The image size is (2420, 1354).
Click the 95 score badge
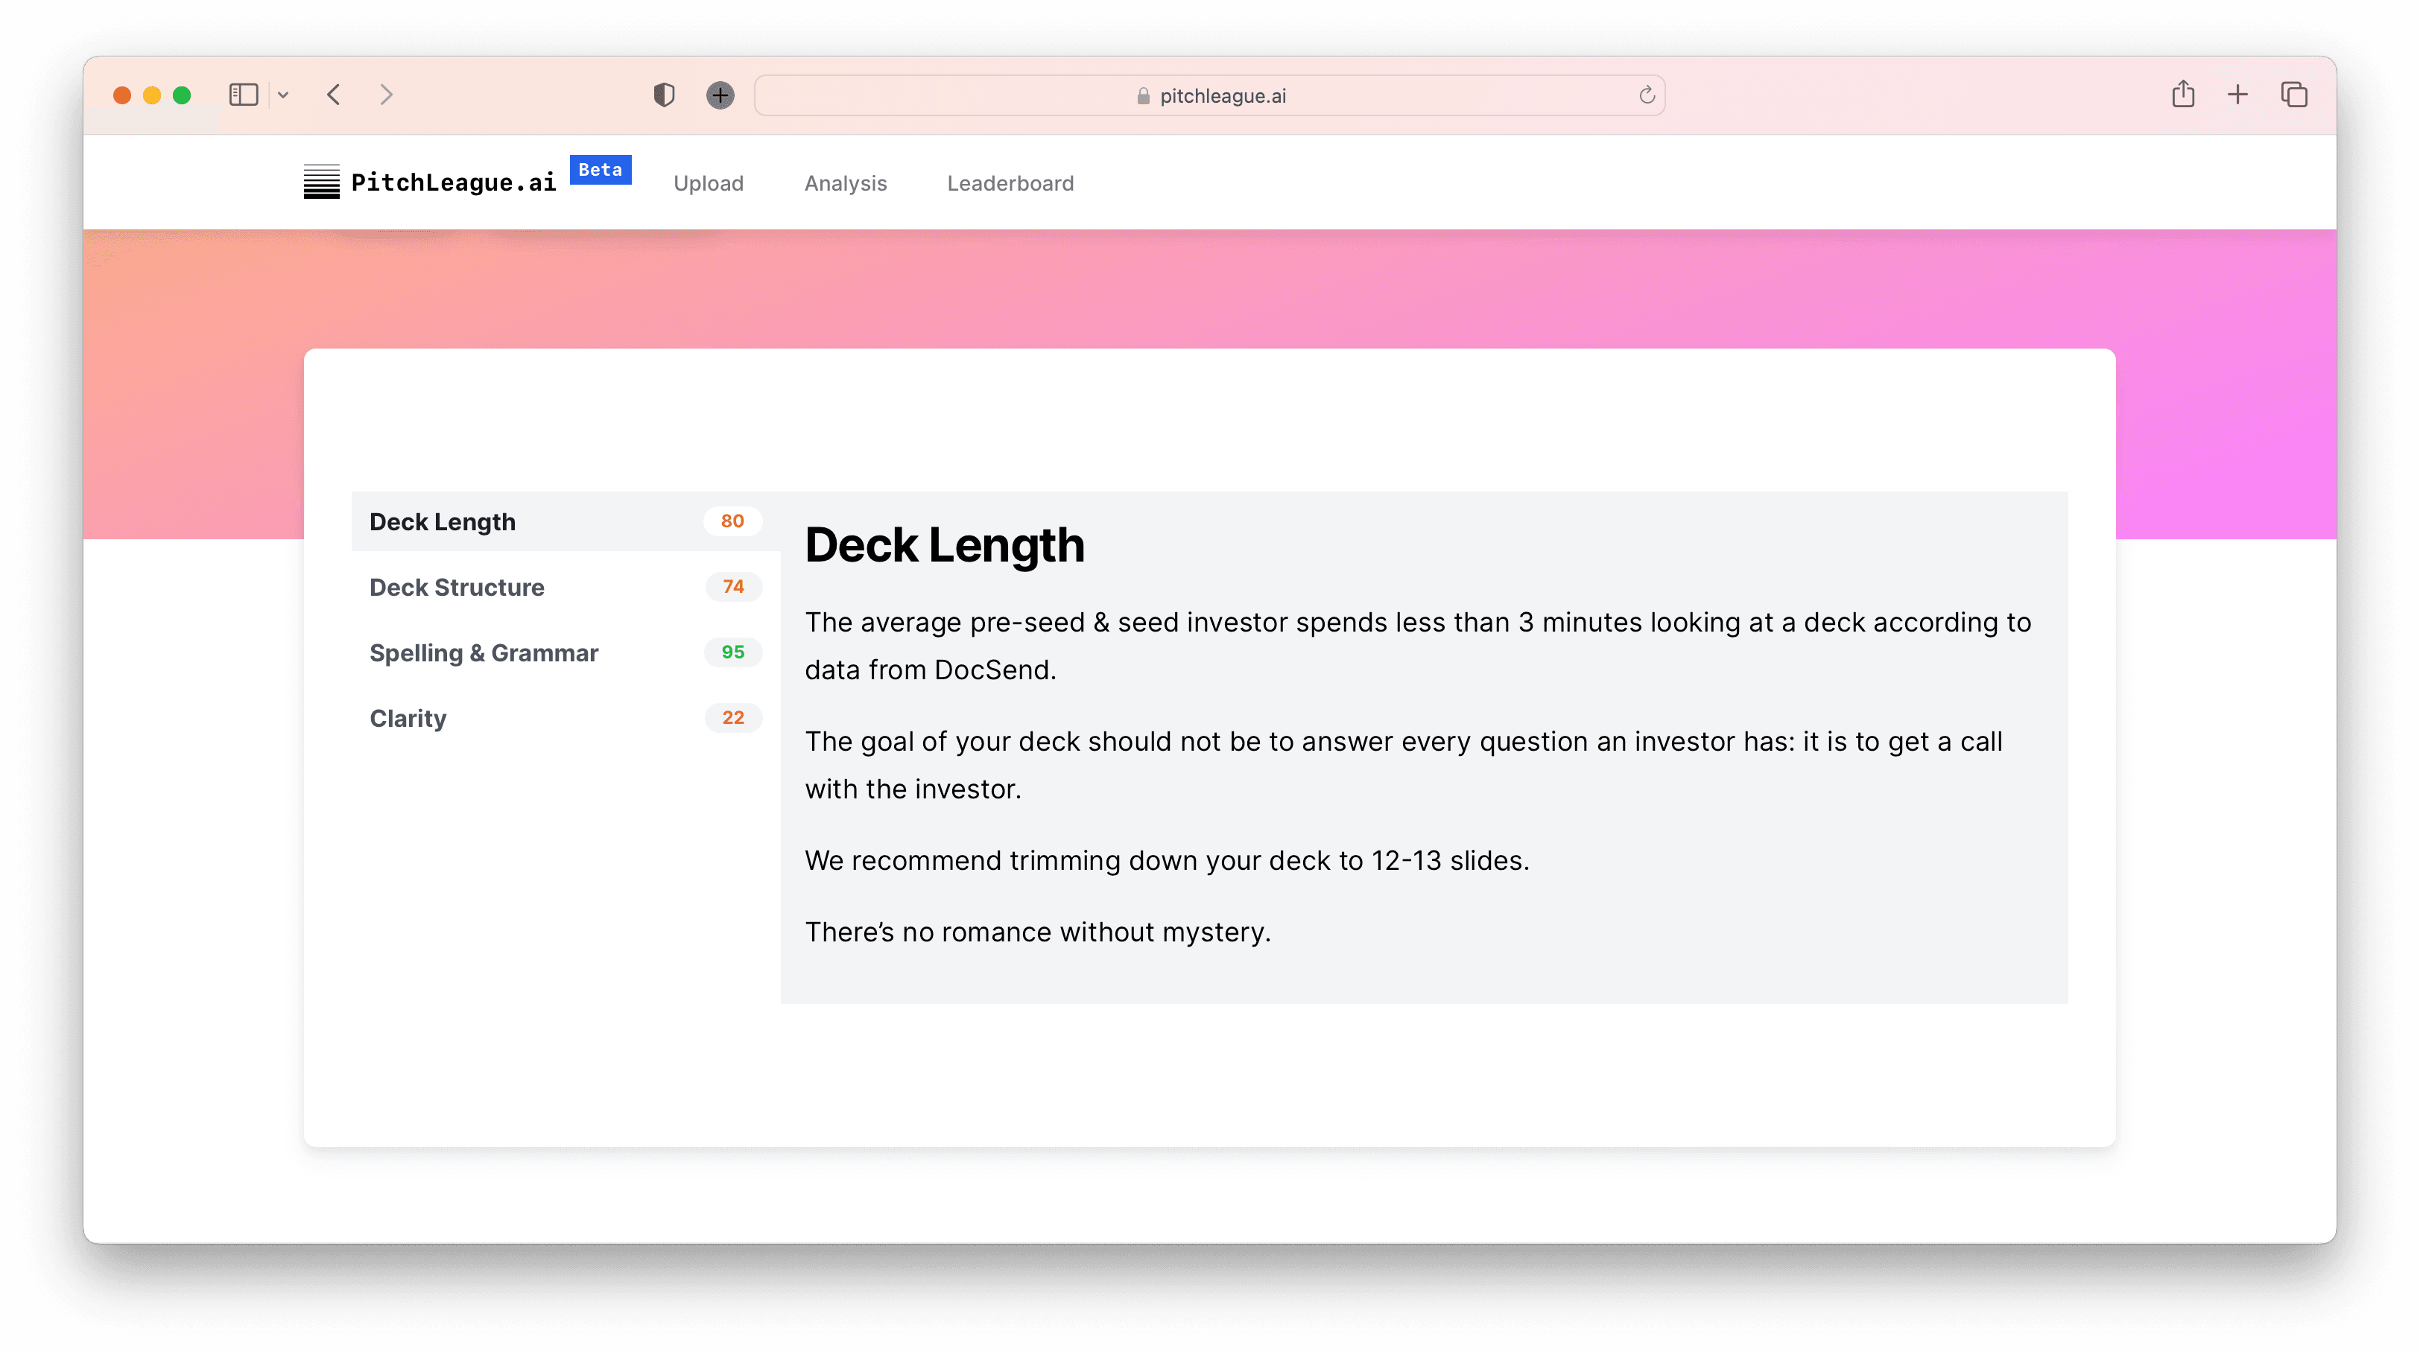[x=732, y=652]
